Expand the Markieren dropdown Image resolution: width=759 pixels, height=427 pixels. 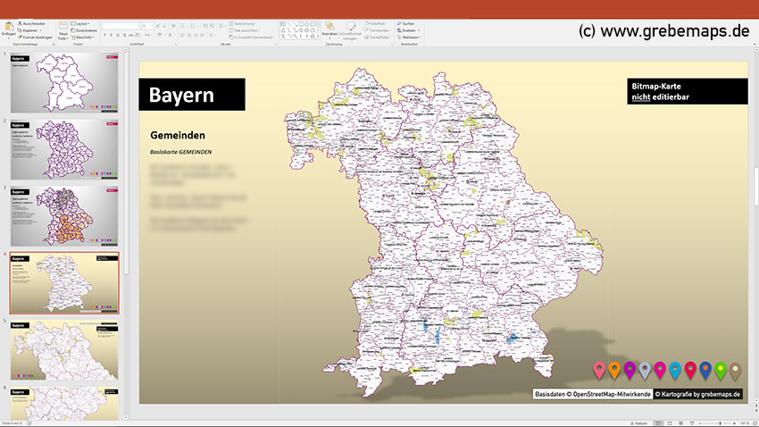coord(409,37)
